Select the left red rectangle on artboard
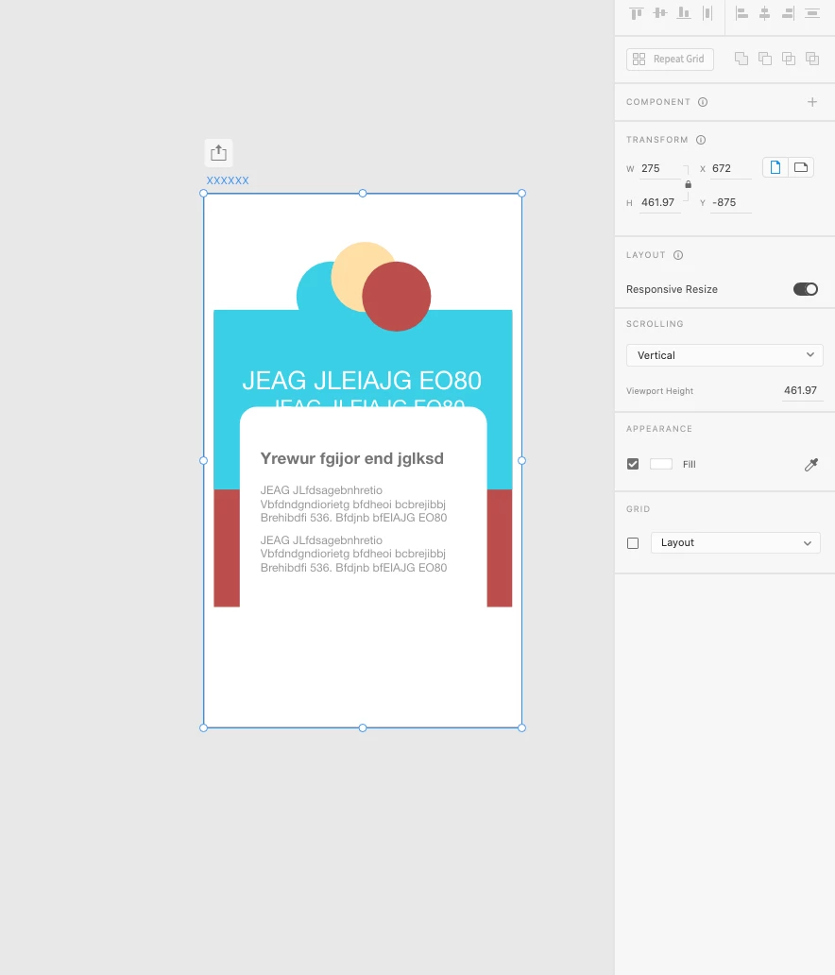The width and height of the screenshot is (835, 975). point(227,548)
